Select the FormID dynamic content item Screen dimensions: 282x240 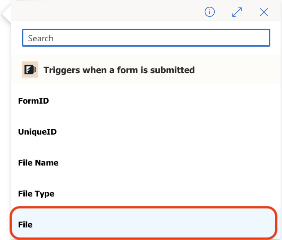(34, 101)
